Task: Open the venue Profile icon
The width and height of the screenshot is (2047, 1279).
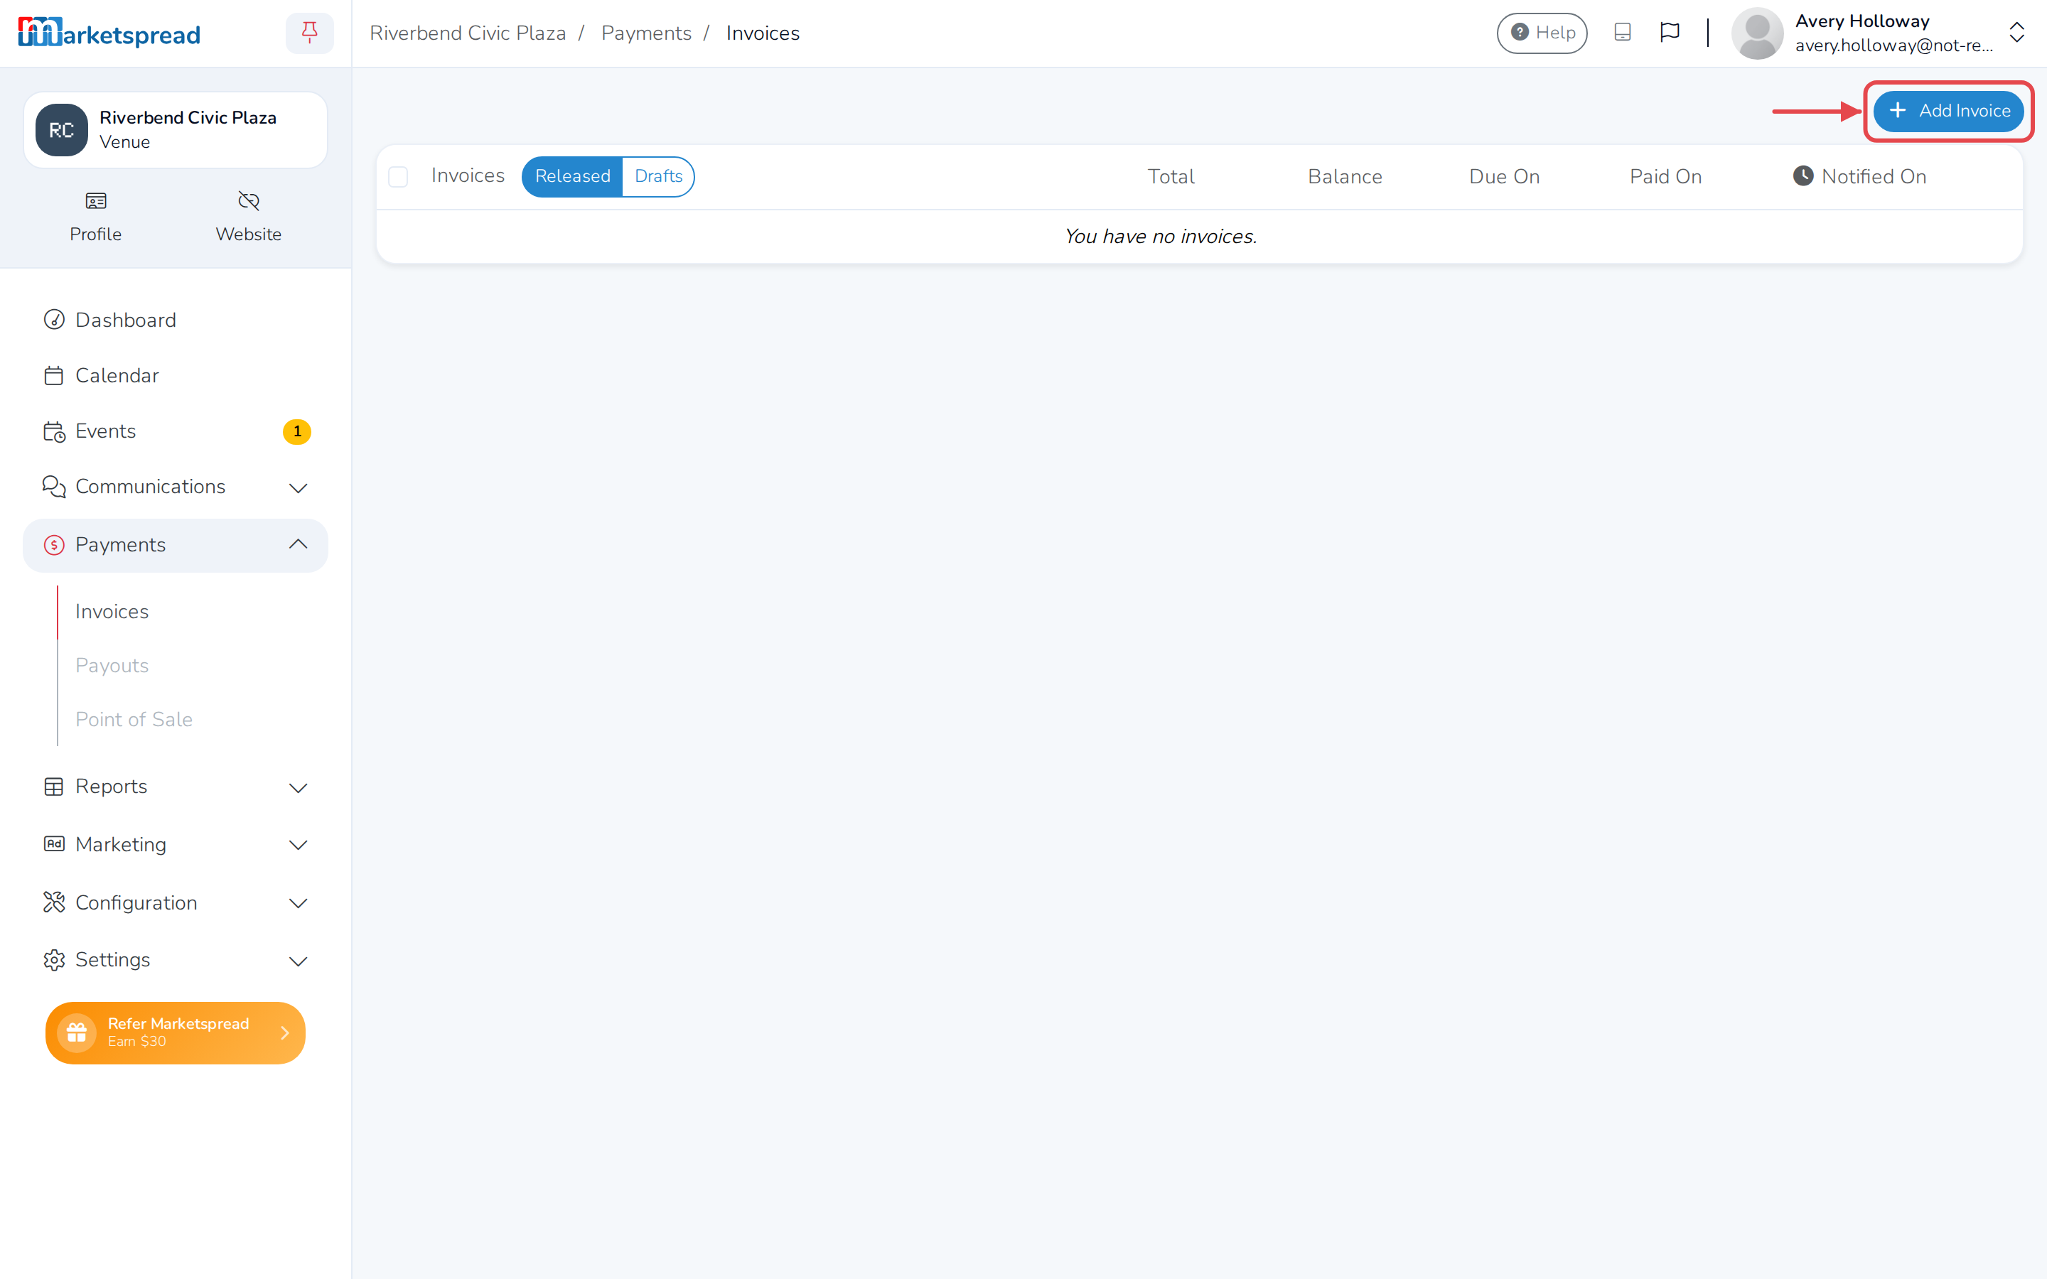Action: click(95, 200)
